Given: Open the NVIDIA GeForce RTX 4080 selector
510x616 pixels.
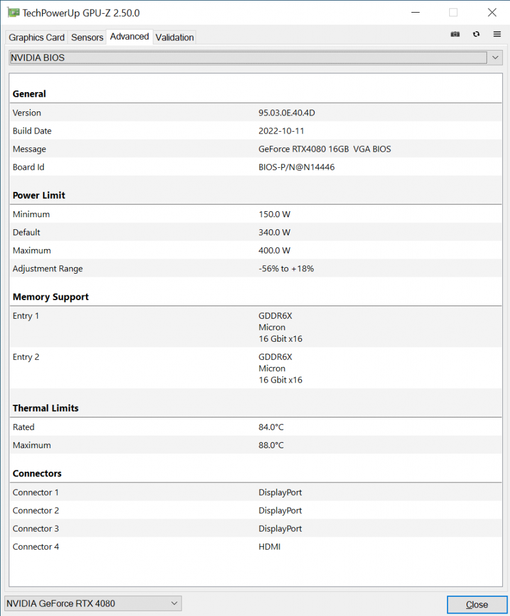Looking at the screenshot, I should [x=93, y=603].
